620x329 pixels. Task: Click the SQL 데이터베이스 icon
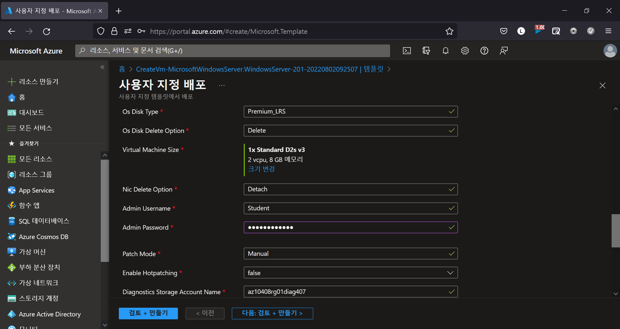11,221
